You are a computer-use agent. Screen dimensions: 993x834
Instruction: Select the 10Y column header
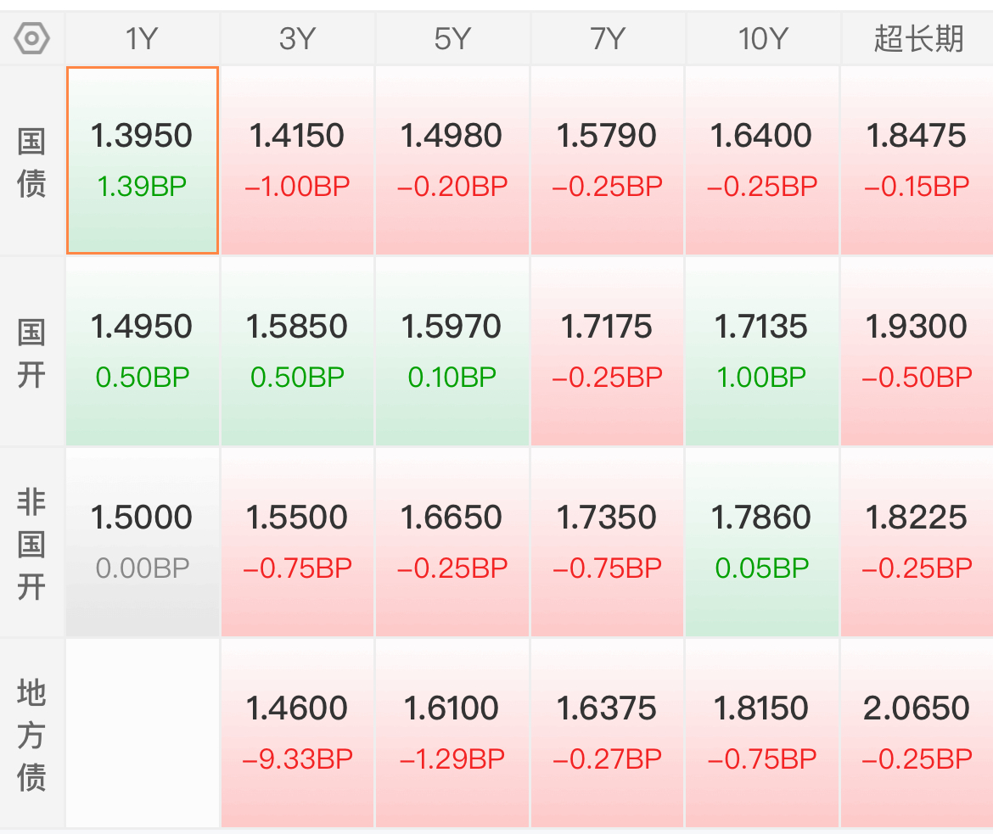762,39
